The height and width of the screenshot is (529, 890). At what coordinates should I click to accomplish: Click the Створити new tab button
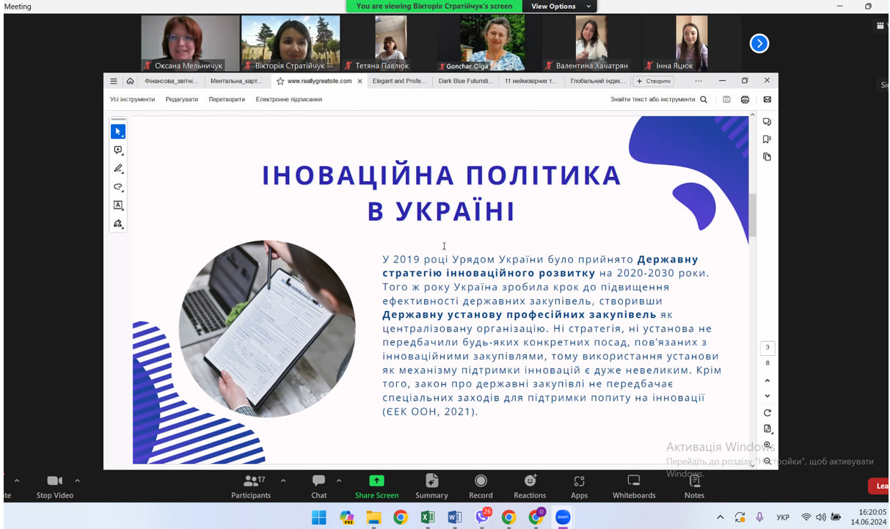coord(653,81)
